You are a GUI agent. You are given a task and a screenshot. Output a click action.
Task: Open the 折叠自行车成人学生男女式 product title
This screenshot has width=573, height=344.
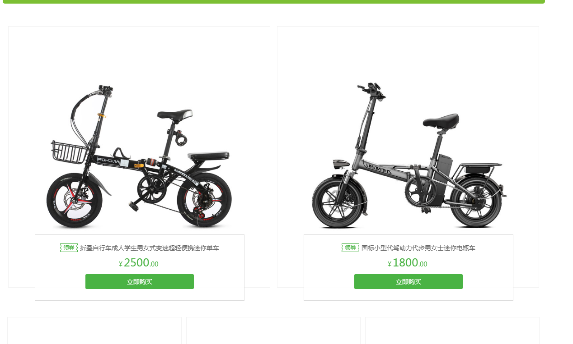point(150,248)
